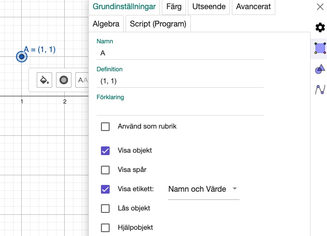
Task: Close the properties panel with X
Action: click(x=320, y=7)
